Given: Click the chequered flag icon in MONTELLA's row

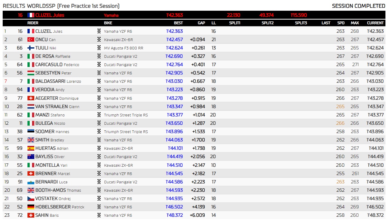Looking at the screenshot, I should pyautogui.click(x=99, y=165).
